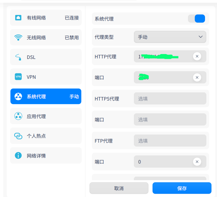This screenshot has height=197, width=217.
Task: Click the cancel (取消) button
Action: coord(119,188)
